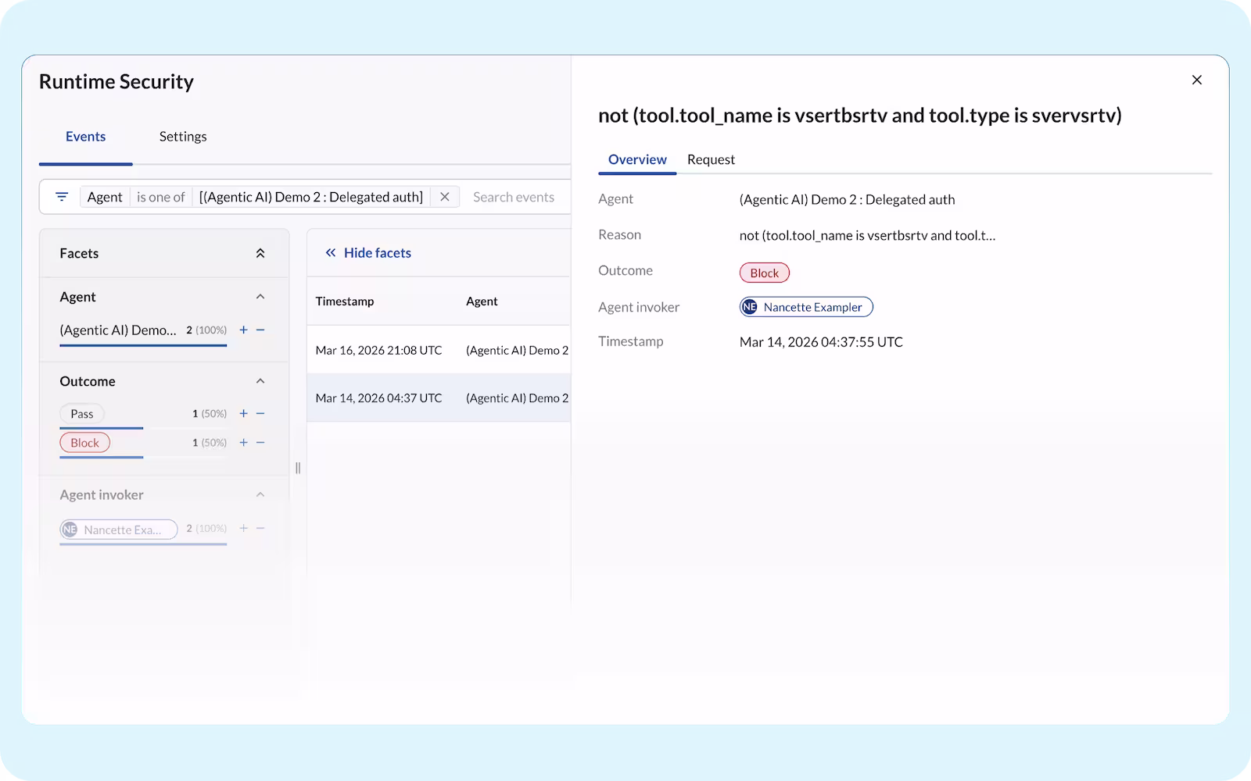Click the minus icon to exclude Block outcome
The image size is (1251, 781).
[x=260, y=442]
